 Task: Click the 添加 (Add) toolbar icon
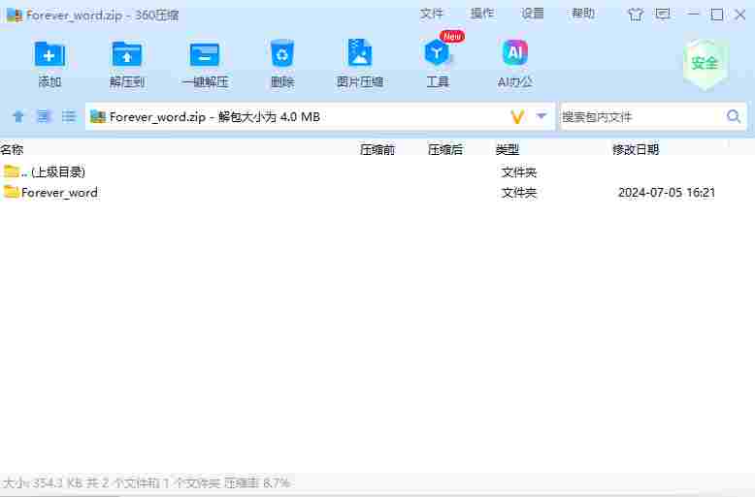click(x=49, y=54)
